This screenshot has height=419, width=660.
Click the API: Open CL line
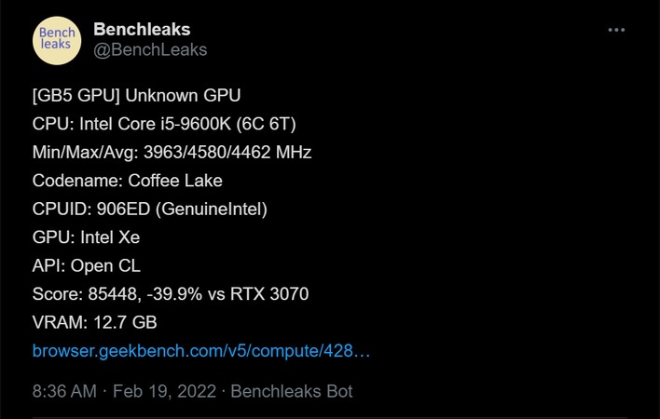[87, 265]
